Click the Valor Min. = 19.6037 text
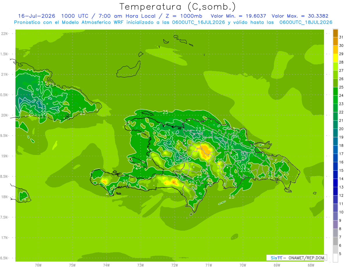Image resolution: width=349 pixels, height=269 pixels. pyautogui.click(x=238, y=16)
